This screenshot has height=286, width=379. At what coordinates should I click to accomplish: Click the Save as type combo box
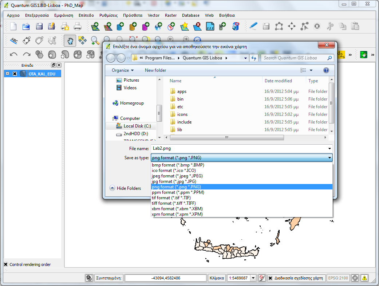click(x=241, y=158)
